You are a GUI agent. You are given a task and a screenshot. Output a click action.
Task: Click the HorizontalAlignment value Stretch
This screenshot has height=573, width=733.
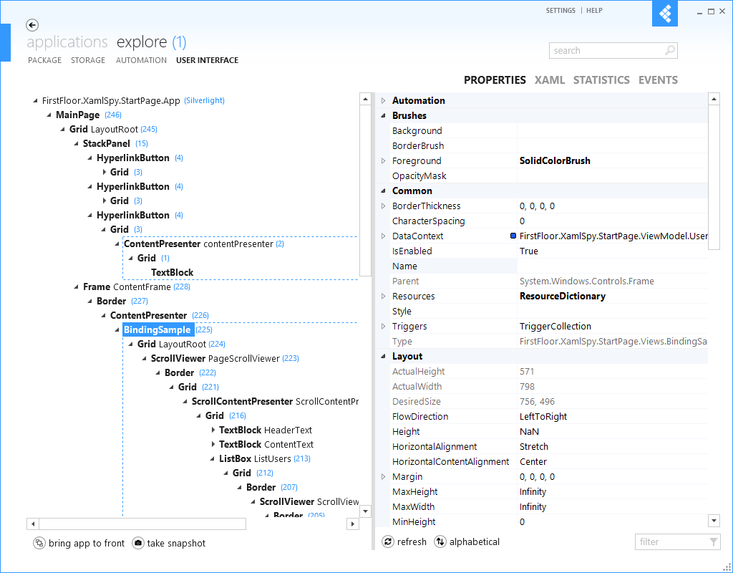coord(534,447)
